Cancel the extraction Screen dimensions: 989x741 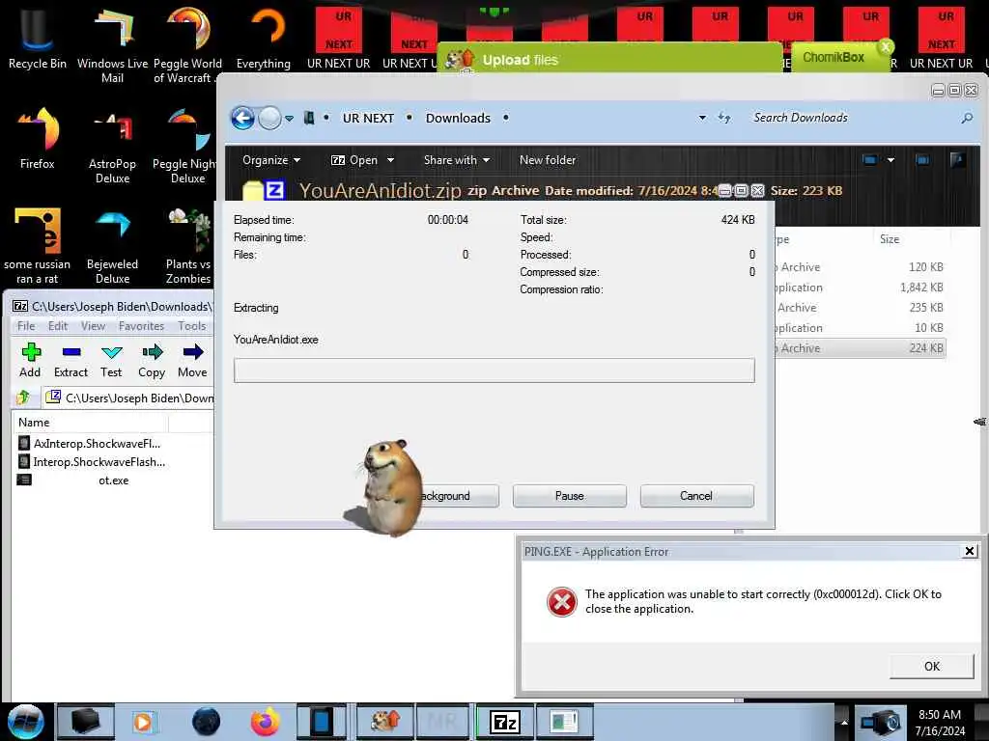point(696,496)
